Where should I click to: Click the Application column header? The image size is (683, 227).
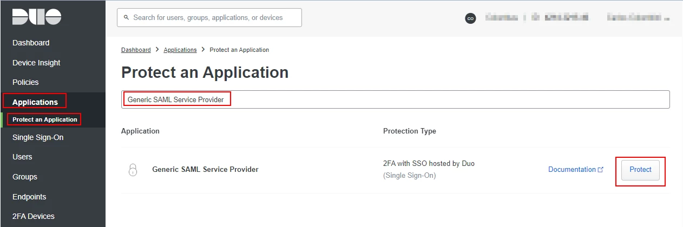click(140, 131)
